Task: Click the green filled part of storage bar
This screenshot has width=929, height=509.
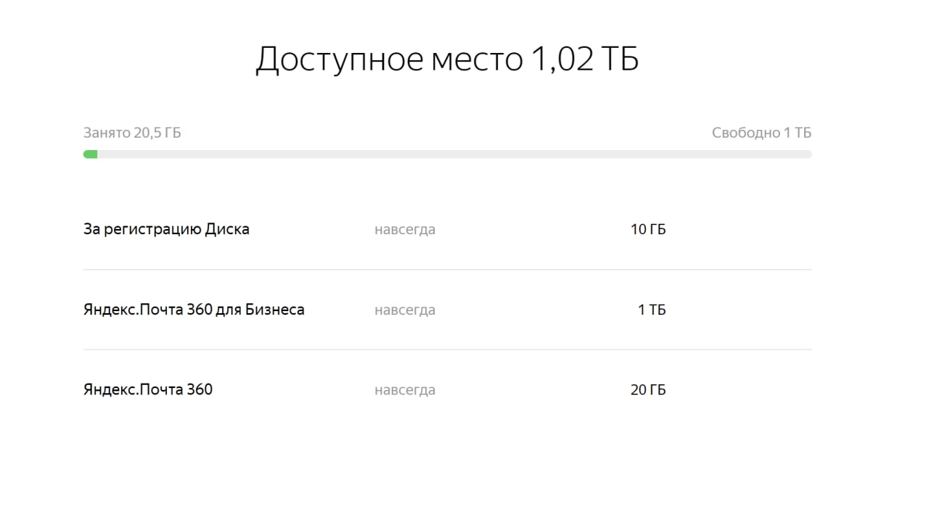Action: [90, 154]
